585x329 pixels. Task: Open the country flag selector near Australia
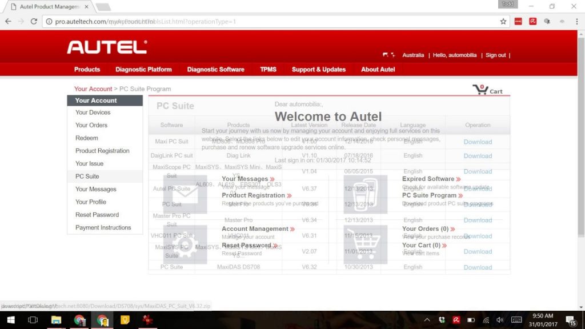[x=388, y=55]
